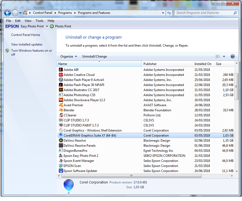This screenshot has width=242, height=201.
Task: Click the CLIP STUDIO 1.7.3 icon
Action: click(x=61, y=120)
